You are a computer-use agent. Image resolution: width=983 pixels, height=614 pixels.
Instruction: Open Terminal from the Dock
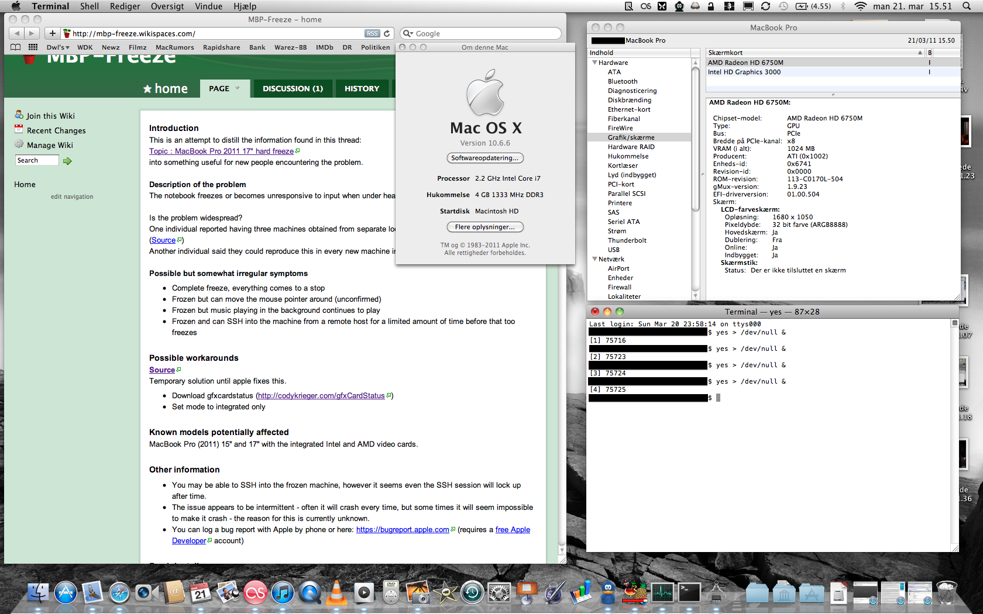tap(689, 593)
